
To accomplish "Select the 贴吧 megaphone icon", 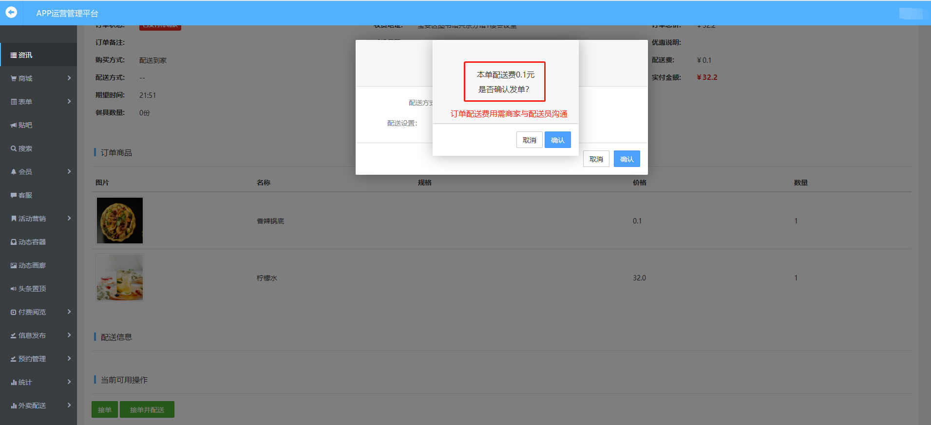I will [x=14, y=126].
